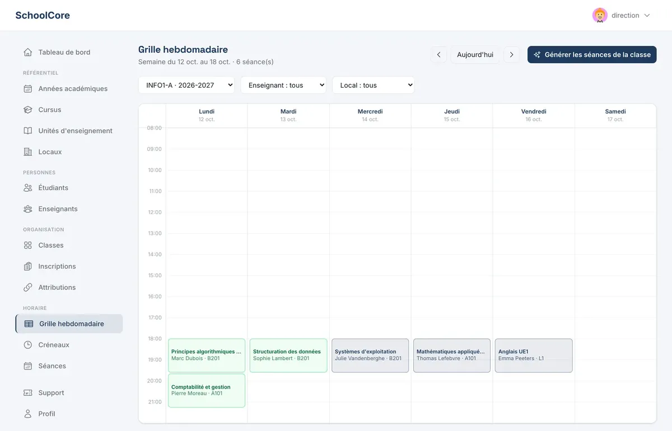Click the Profil person icon
Screen dimensions: 672x431
point(28,414)
